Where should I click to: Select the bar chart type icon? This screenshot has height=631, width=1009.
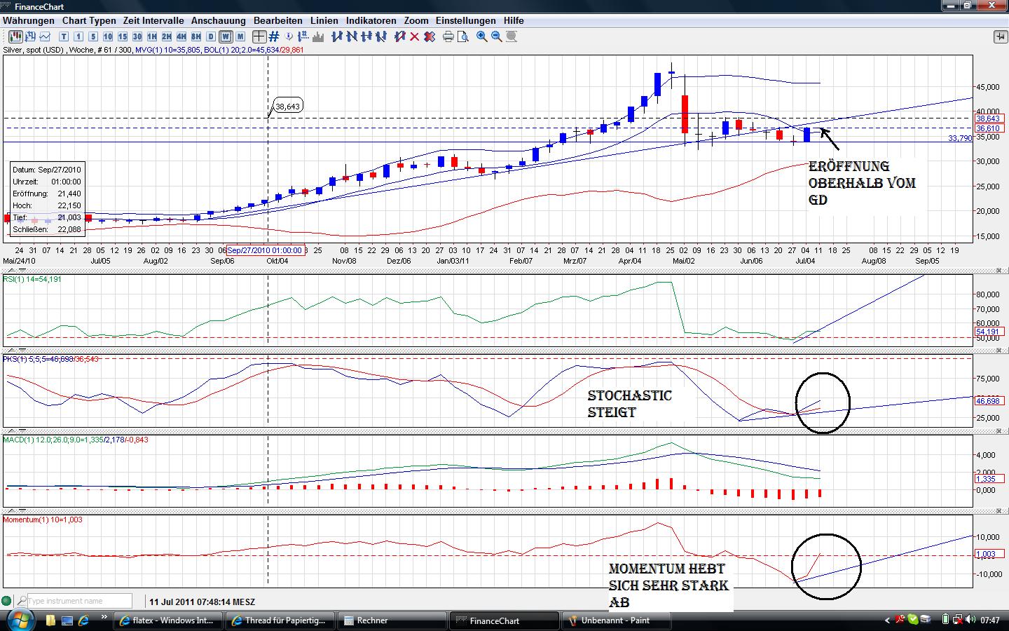click(x=29, y=36)
